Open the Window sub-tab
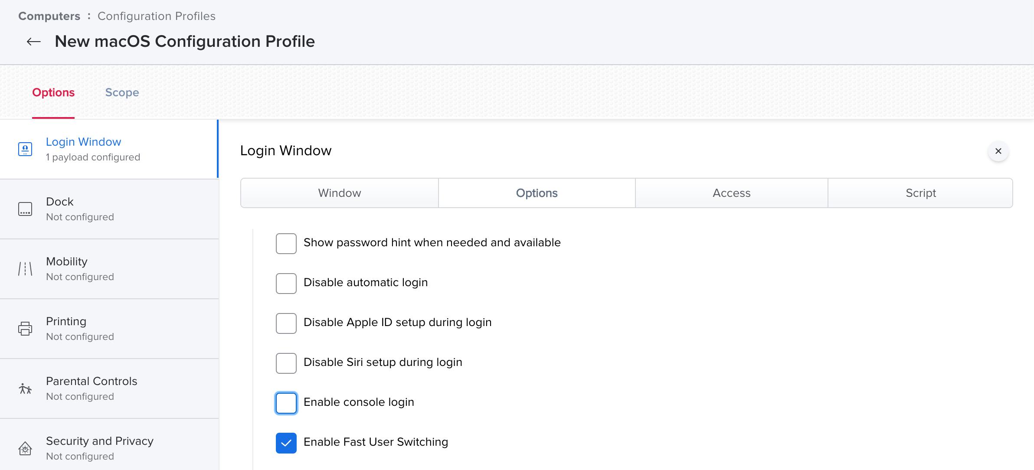Screen dimensions: 1034x470 pyautogui.click(x=339, y=193)
